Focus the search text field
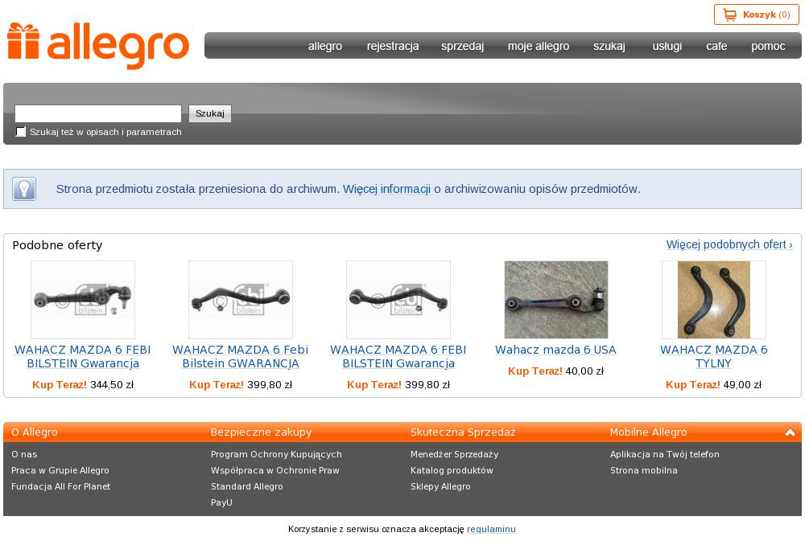Viewport: 805px width, 545px height. tap(98, 113)
